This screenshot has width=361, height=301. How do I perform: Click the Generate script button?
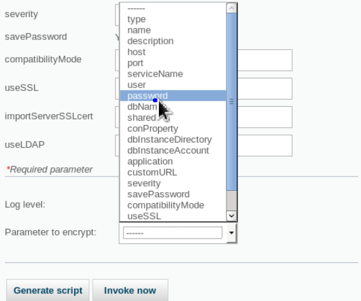(x=48, y=291)
